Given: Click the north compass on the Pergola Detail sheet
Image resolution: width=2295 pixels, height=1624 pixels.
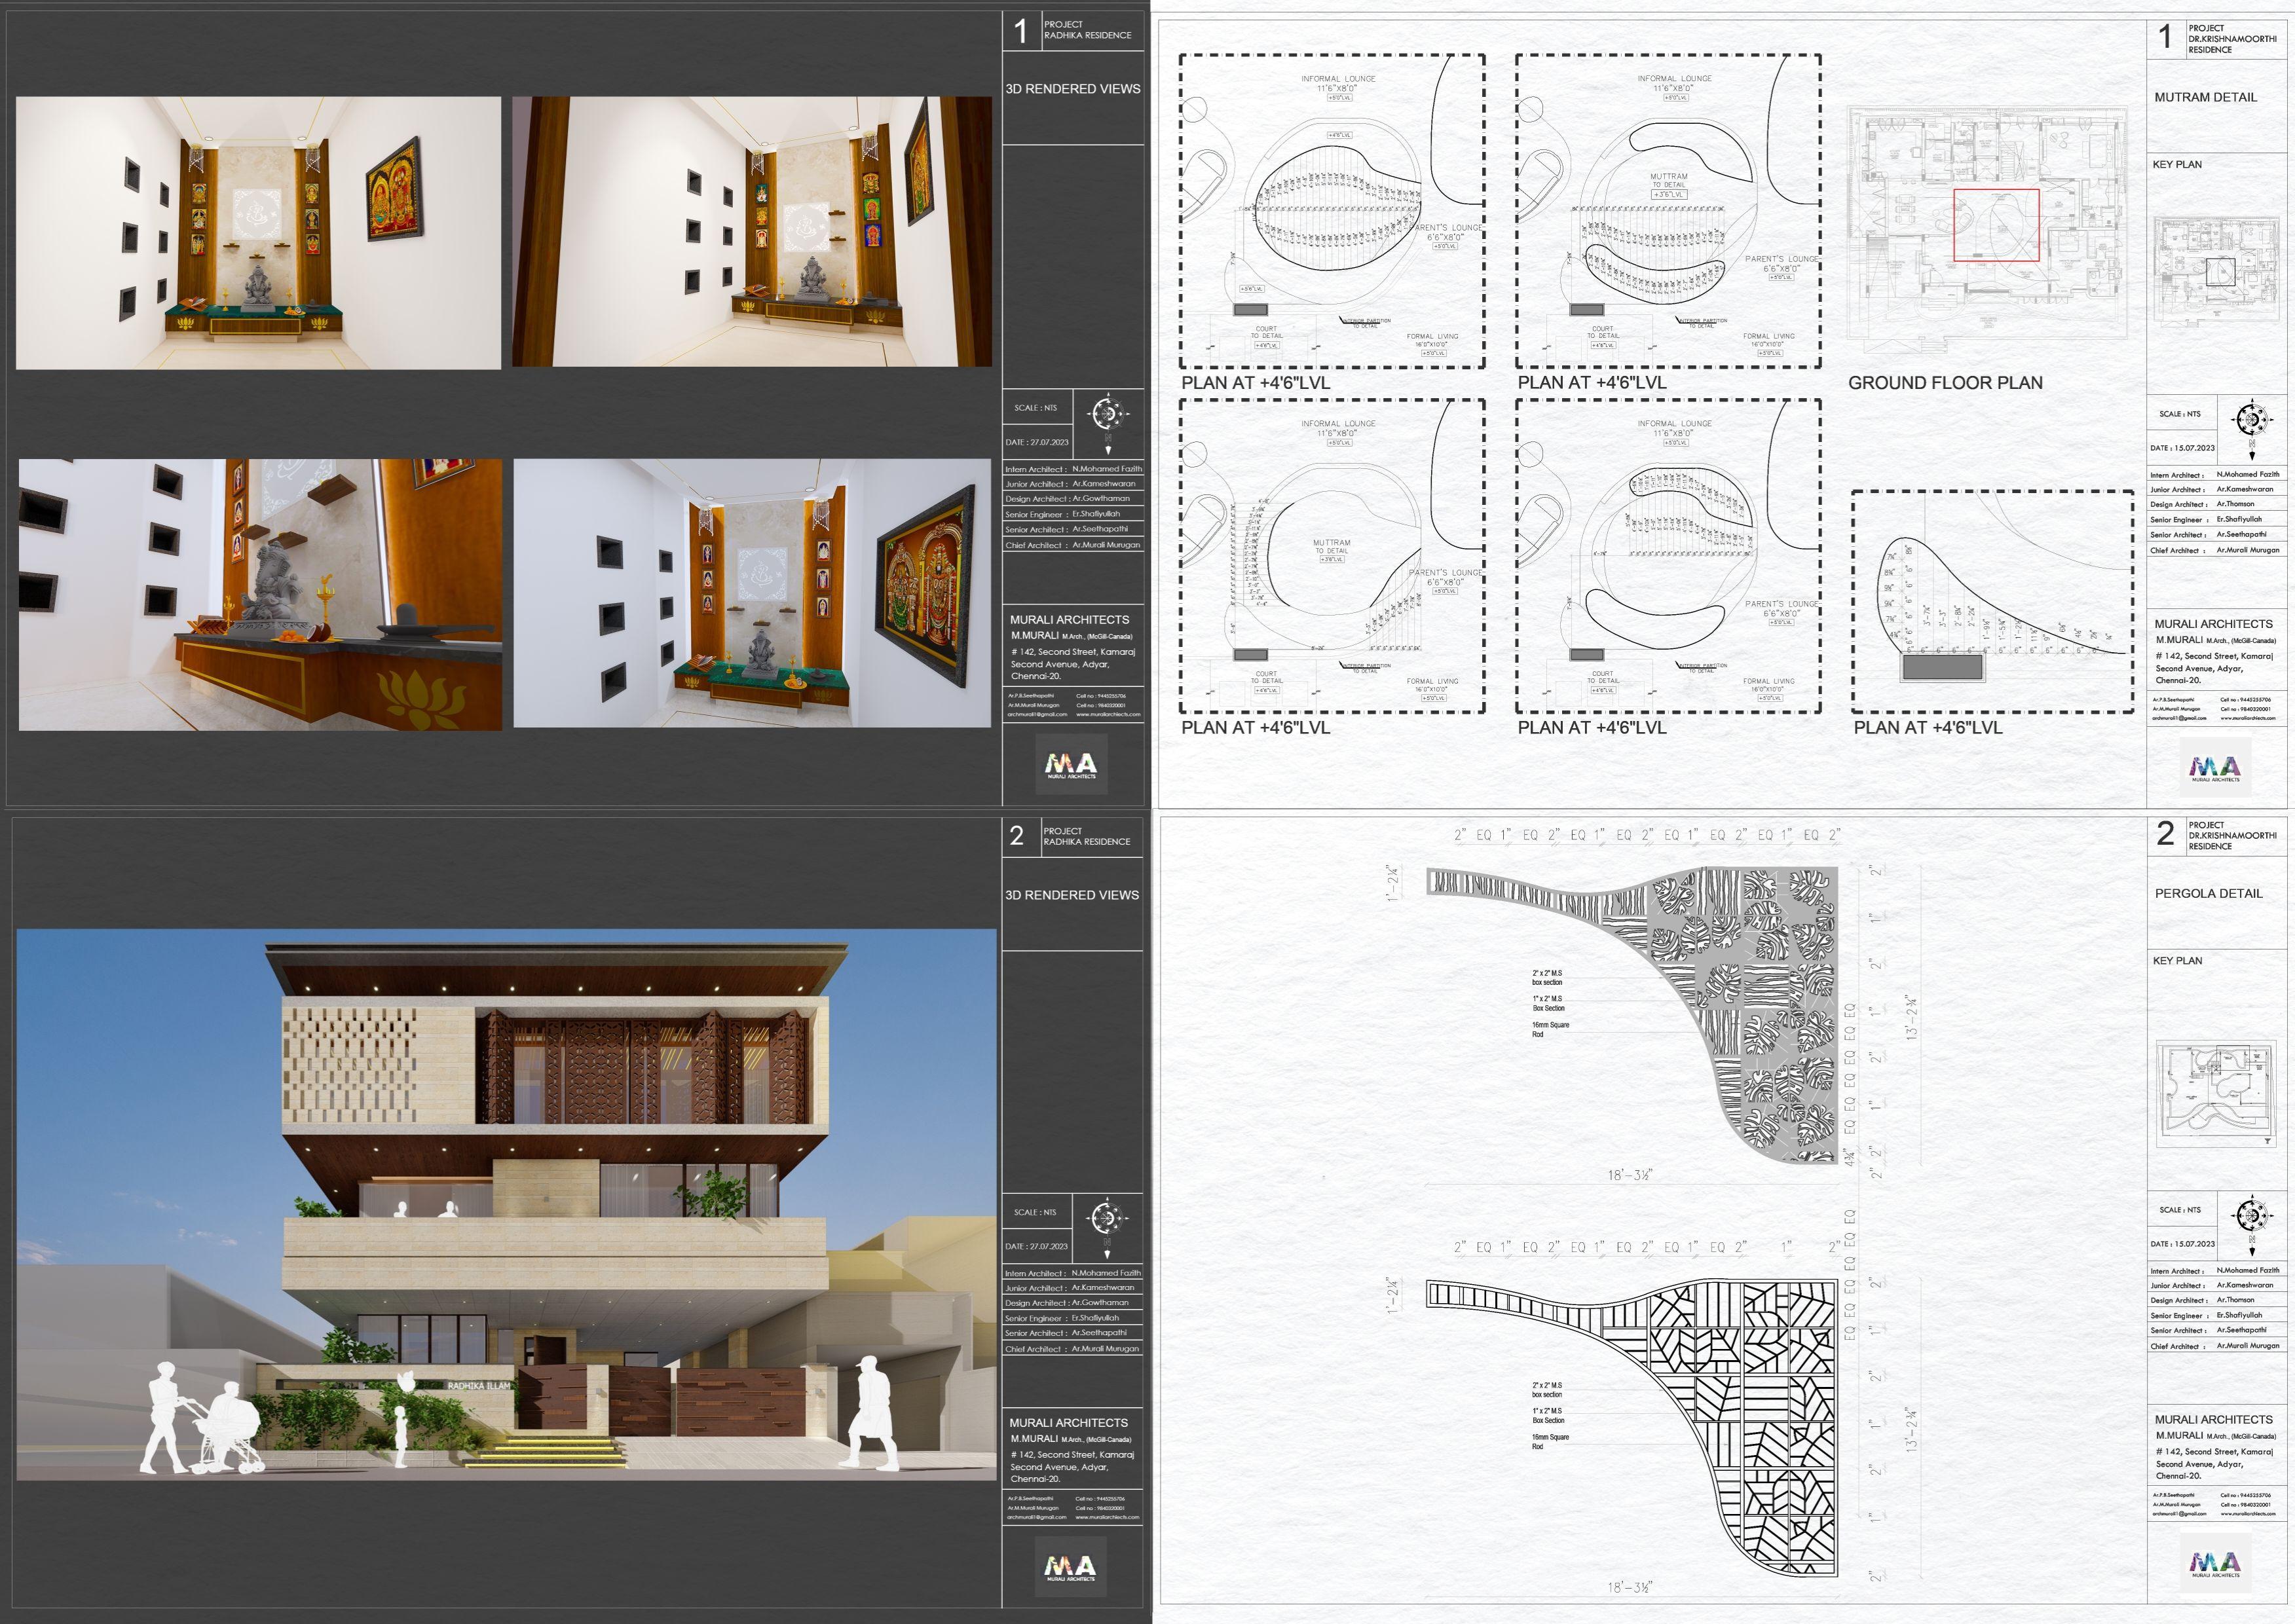Looking at the screenshot, I should pyautogui.click(x=2251, y=1217).
